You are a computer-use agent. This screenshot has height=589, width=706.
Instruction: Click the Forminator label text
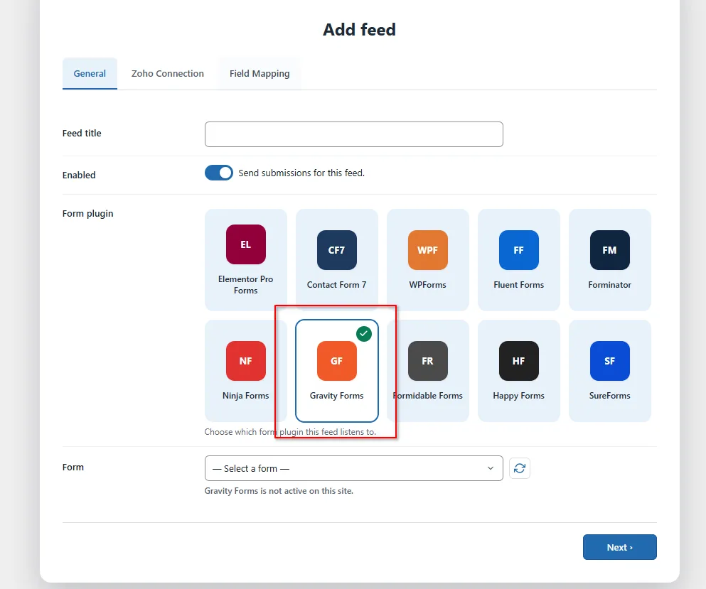pos(609,285)
